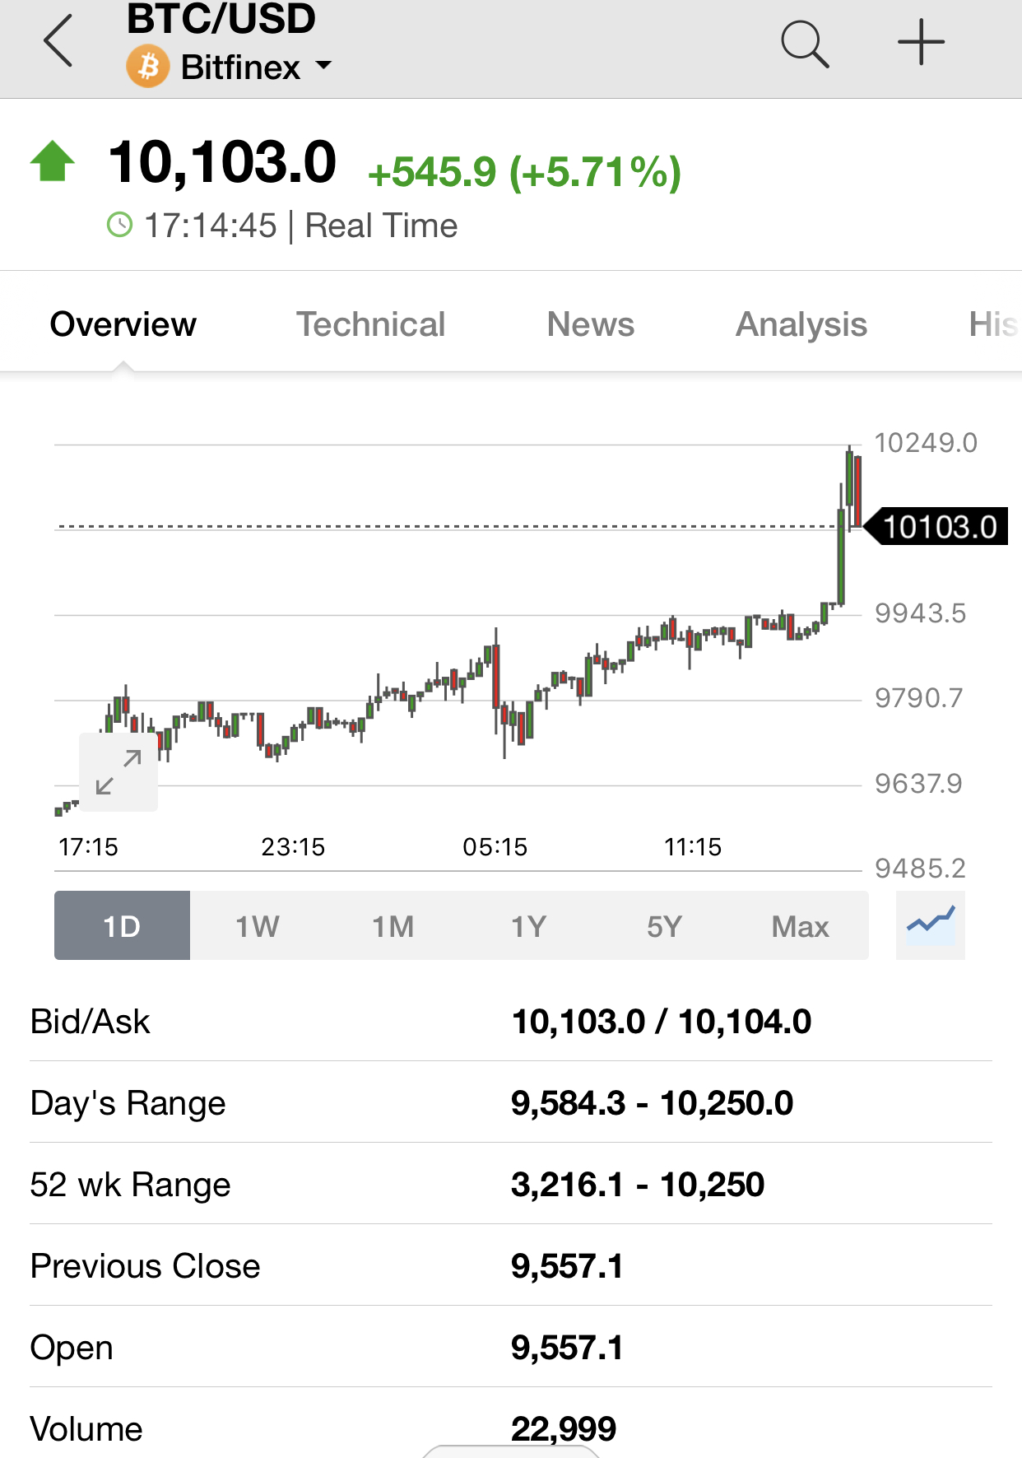The width and height of the screenshot is (1022, 1458).
Task: Select the 1M time range
Action: coord(393,925)
